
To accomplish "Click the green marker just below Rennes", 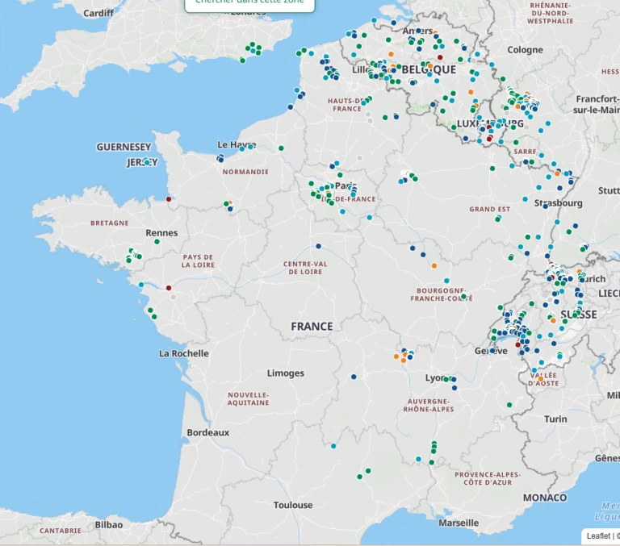I will (157, 241).
